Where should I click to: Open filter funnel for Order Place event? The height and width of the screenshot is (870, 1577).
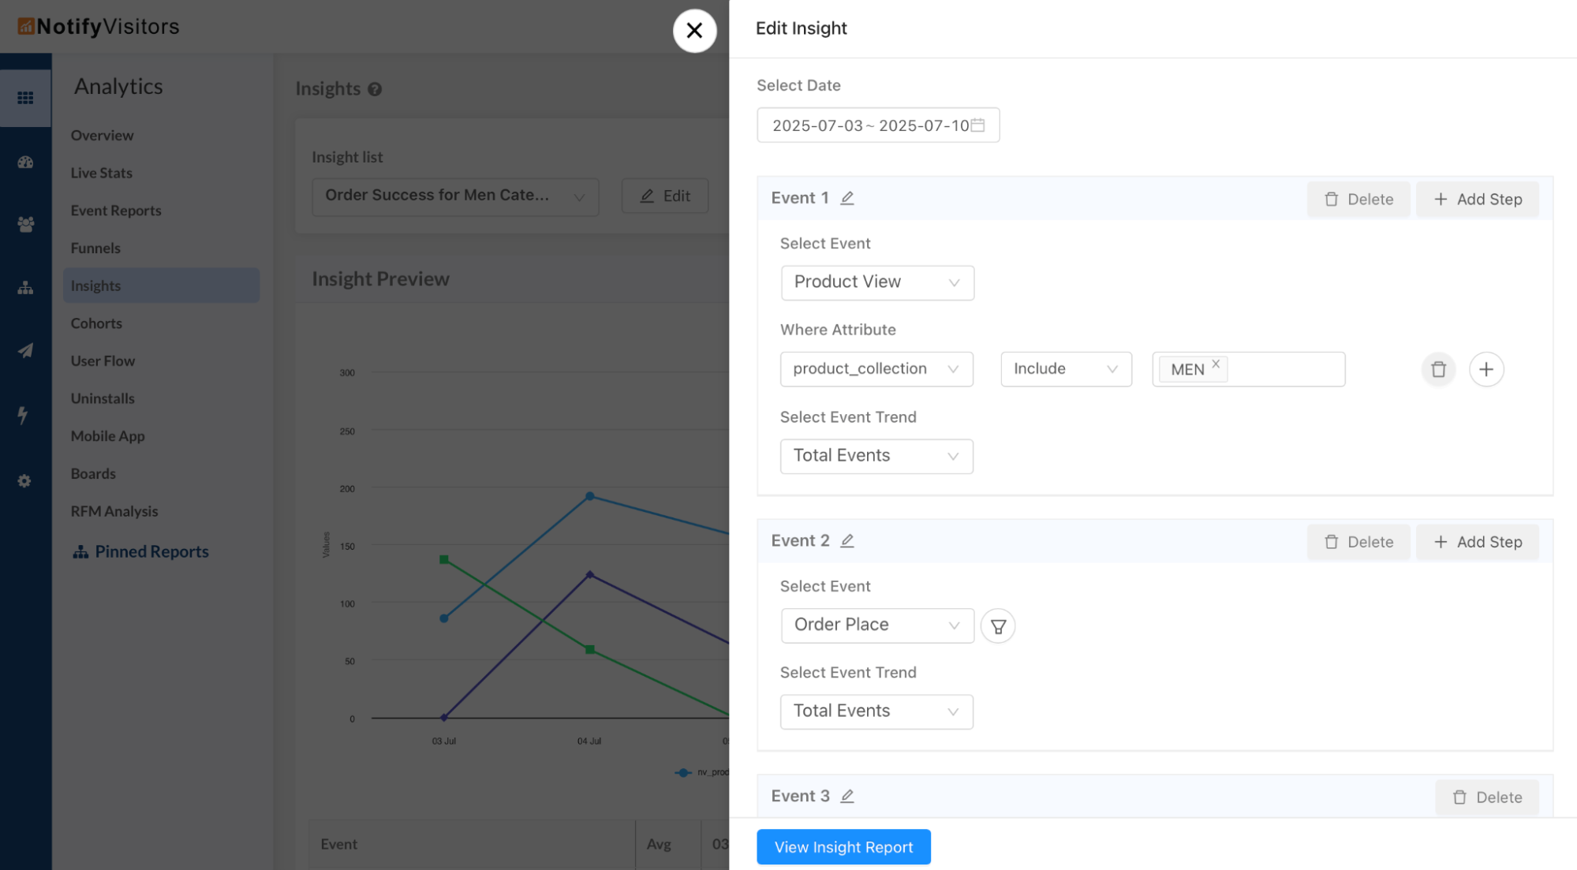(x=998, y=626)
